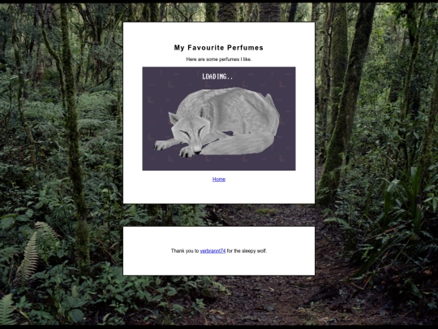The height and width of the screenshot is (329, 438).
Task: Click 'for the sleepy wolf.' footer text
Action: [x=247, y=251]
